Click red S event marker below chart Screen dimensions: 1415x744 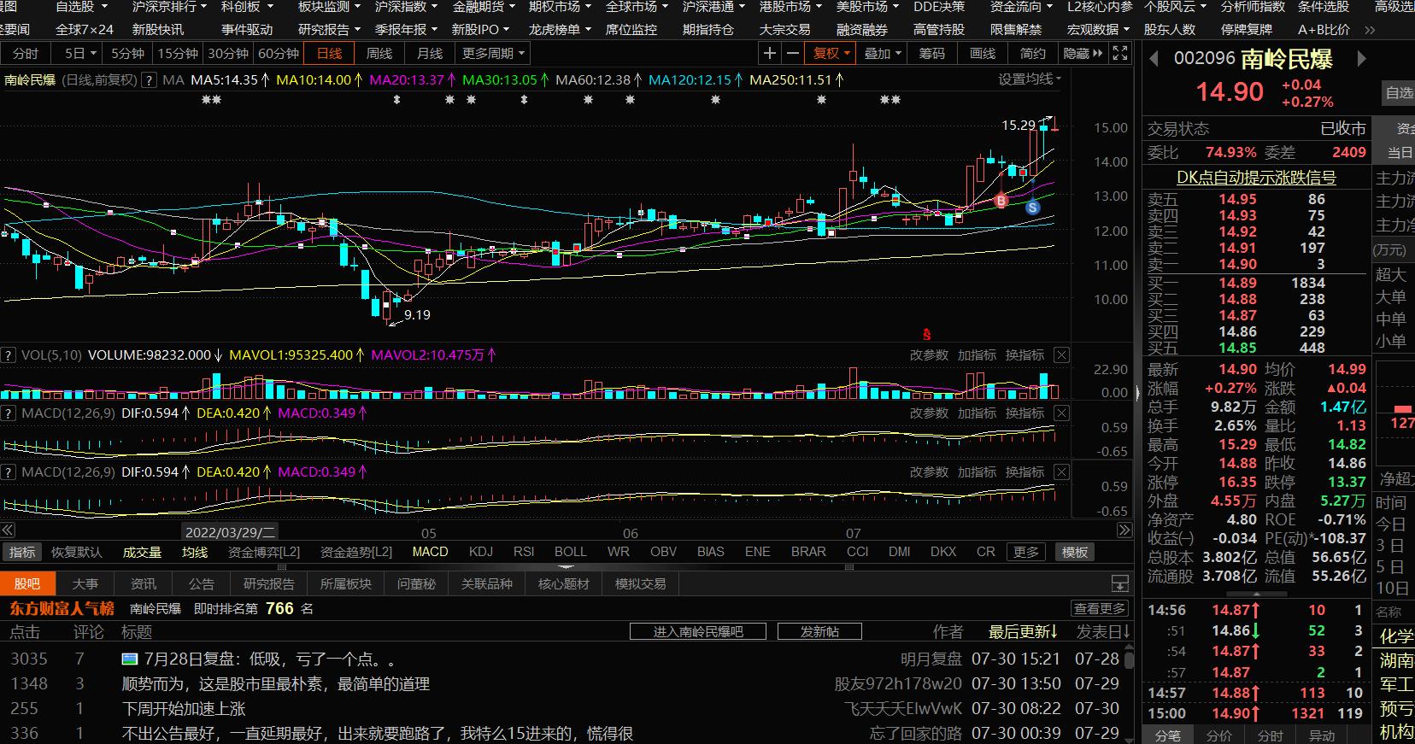[x=926, y=335]
